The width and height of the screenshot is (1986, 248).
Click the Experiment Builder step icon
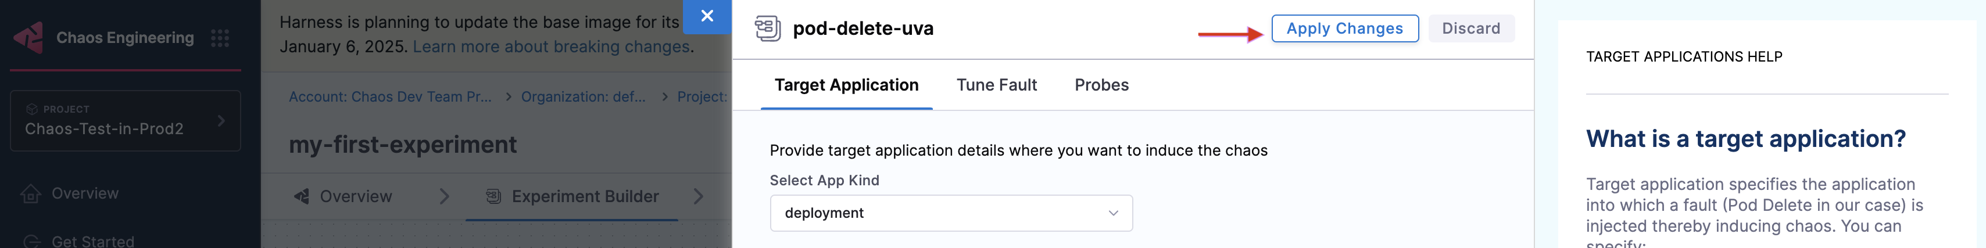tap(493, 196)
